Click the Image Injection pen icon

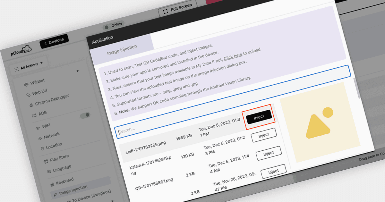point(55,194)
